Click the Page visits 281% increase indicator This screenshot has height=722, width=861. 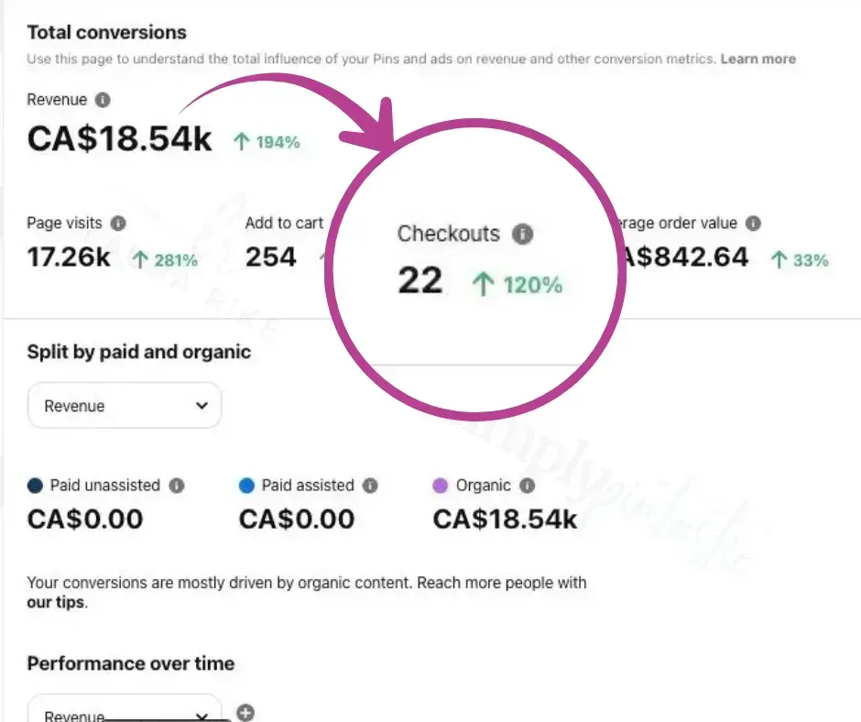(x=165, y=260)
